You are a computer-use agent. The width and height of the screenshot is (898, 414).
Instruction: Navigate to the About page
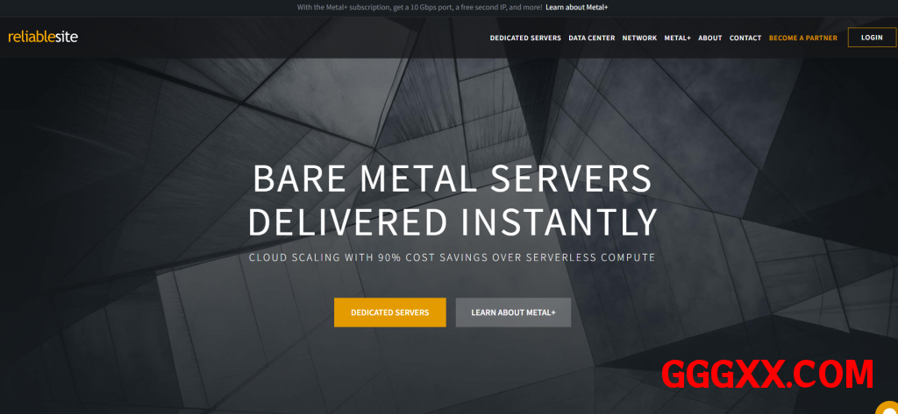(x=709, y=39)
